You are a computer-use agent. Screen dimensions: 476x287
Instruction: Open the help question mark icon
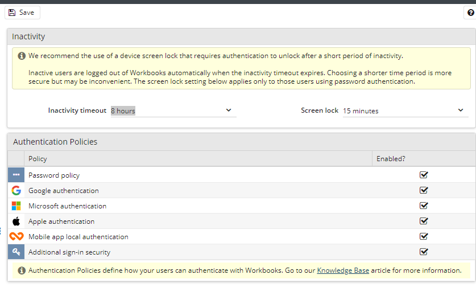click(470, 13)
